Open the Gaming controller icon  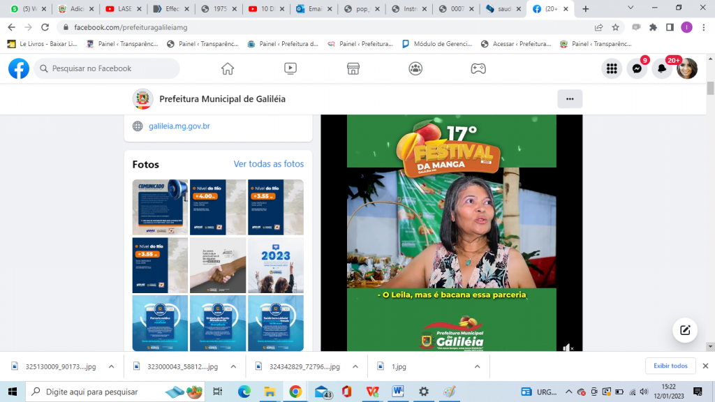point(478,68)
